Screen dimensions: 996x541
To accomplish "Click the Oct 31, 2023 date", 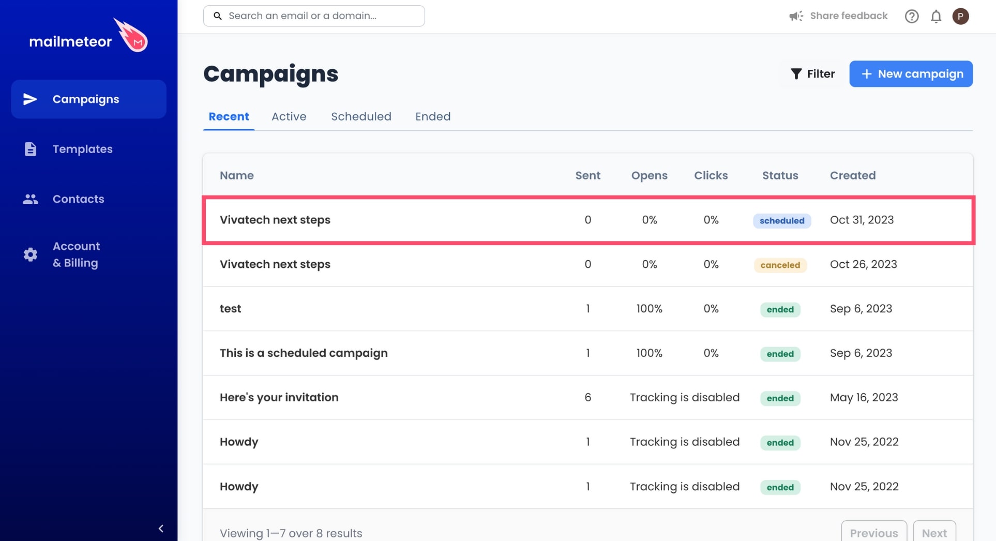I will (x=862, y=220).
